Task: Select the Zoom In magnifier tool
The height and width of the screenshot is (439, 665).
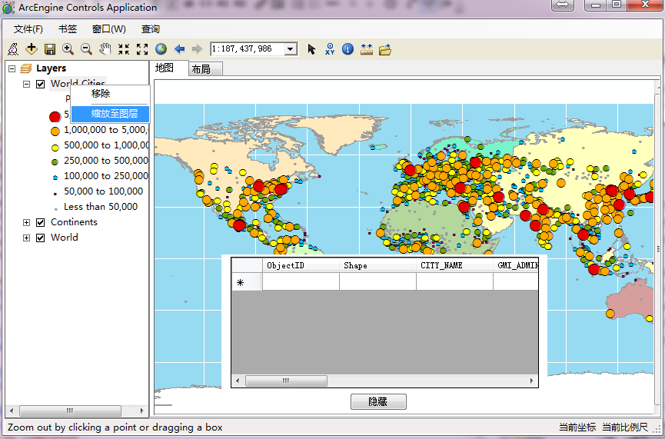Action: click(68, 49)
